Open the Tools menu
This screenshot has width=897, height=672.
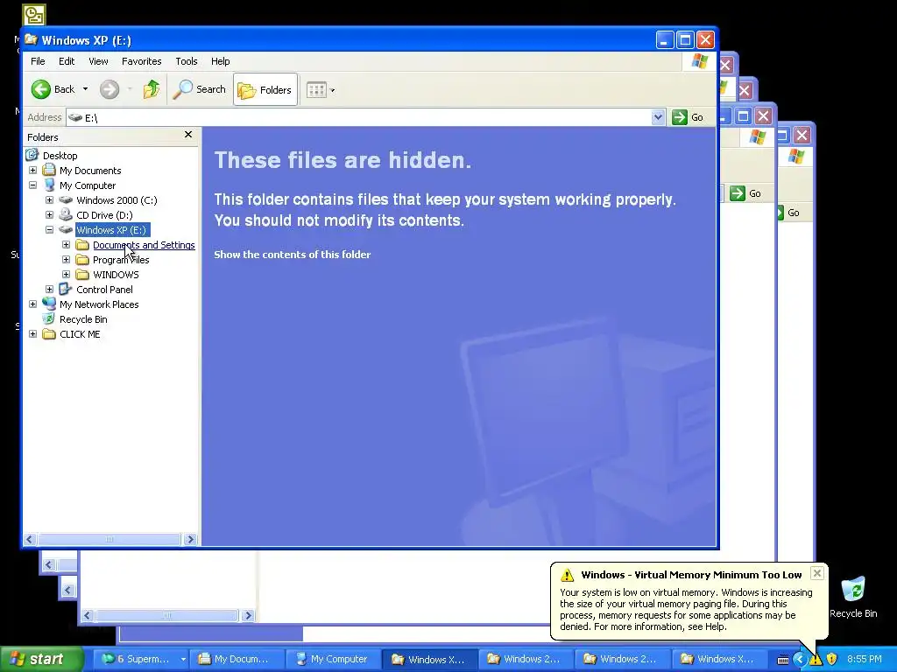(186, 61)
